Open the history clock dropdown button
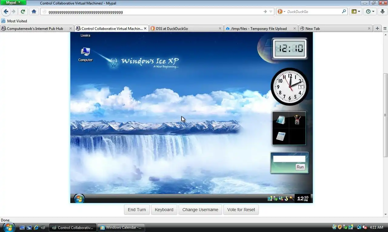The height and width of the screenshot is (232, 388). pyautogui.click(x=370, y=11)
